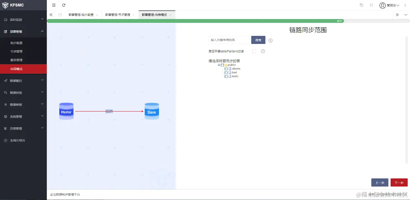Close the 部署管理-拓扑配置 tab
The height and width of the screenshot is (200, 410).
click(97, 15)
